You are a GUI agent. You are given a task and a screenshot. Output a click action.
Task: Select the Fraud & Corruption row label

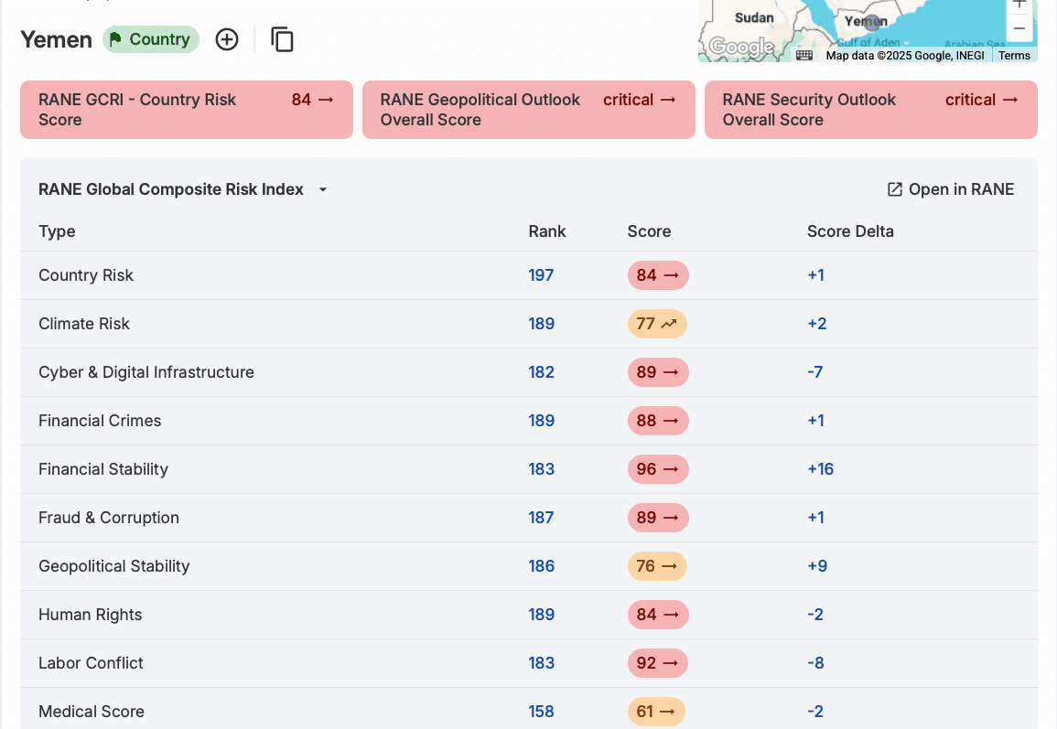coord(109,518)
